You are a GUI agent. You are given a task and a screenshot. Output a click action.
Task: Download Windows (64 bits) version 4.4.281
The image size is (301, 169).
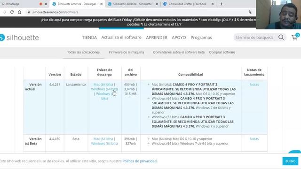pyautogui.click(x=104, y=89)
